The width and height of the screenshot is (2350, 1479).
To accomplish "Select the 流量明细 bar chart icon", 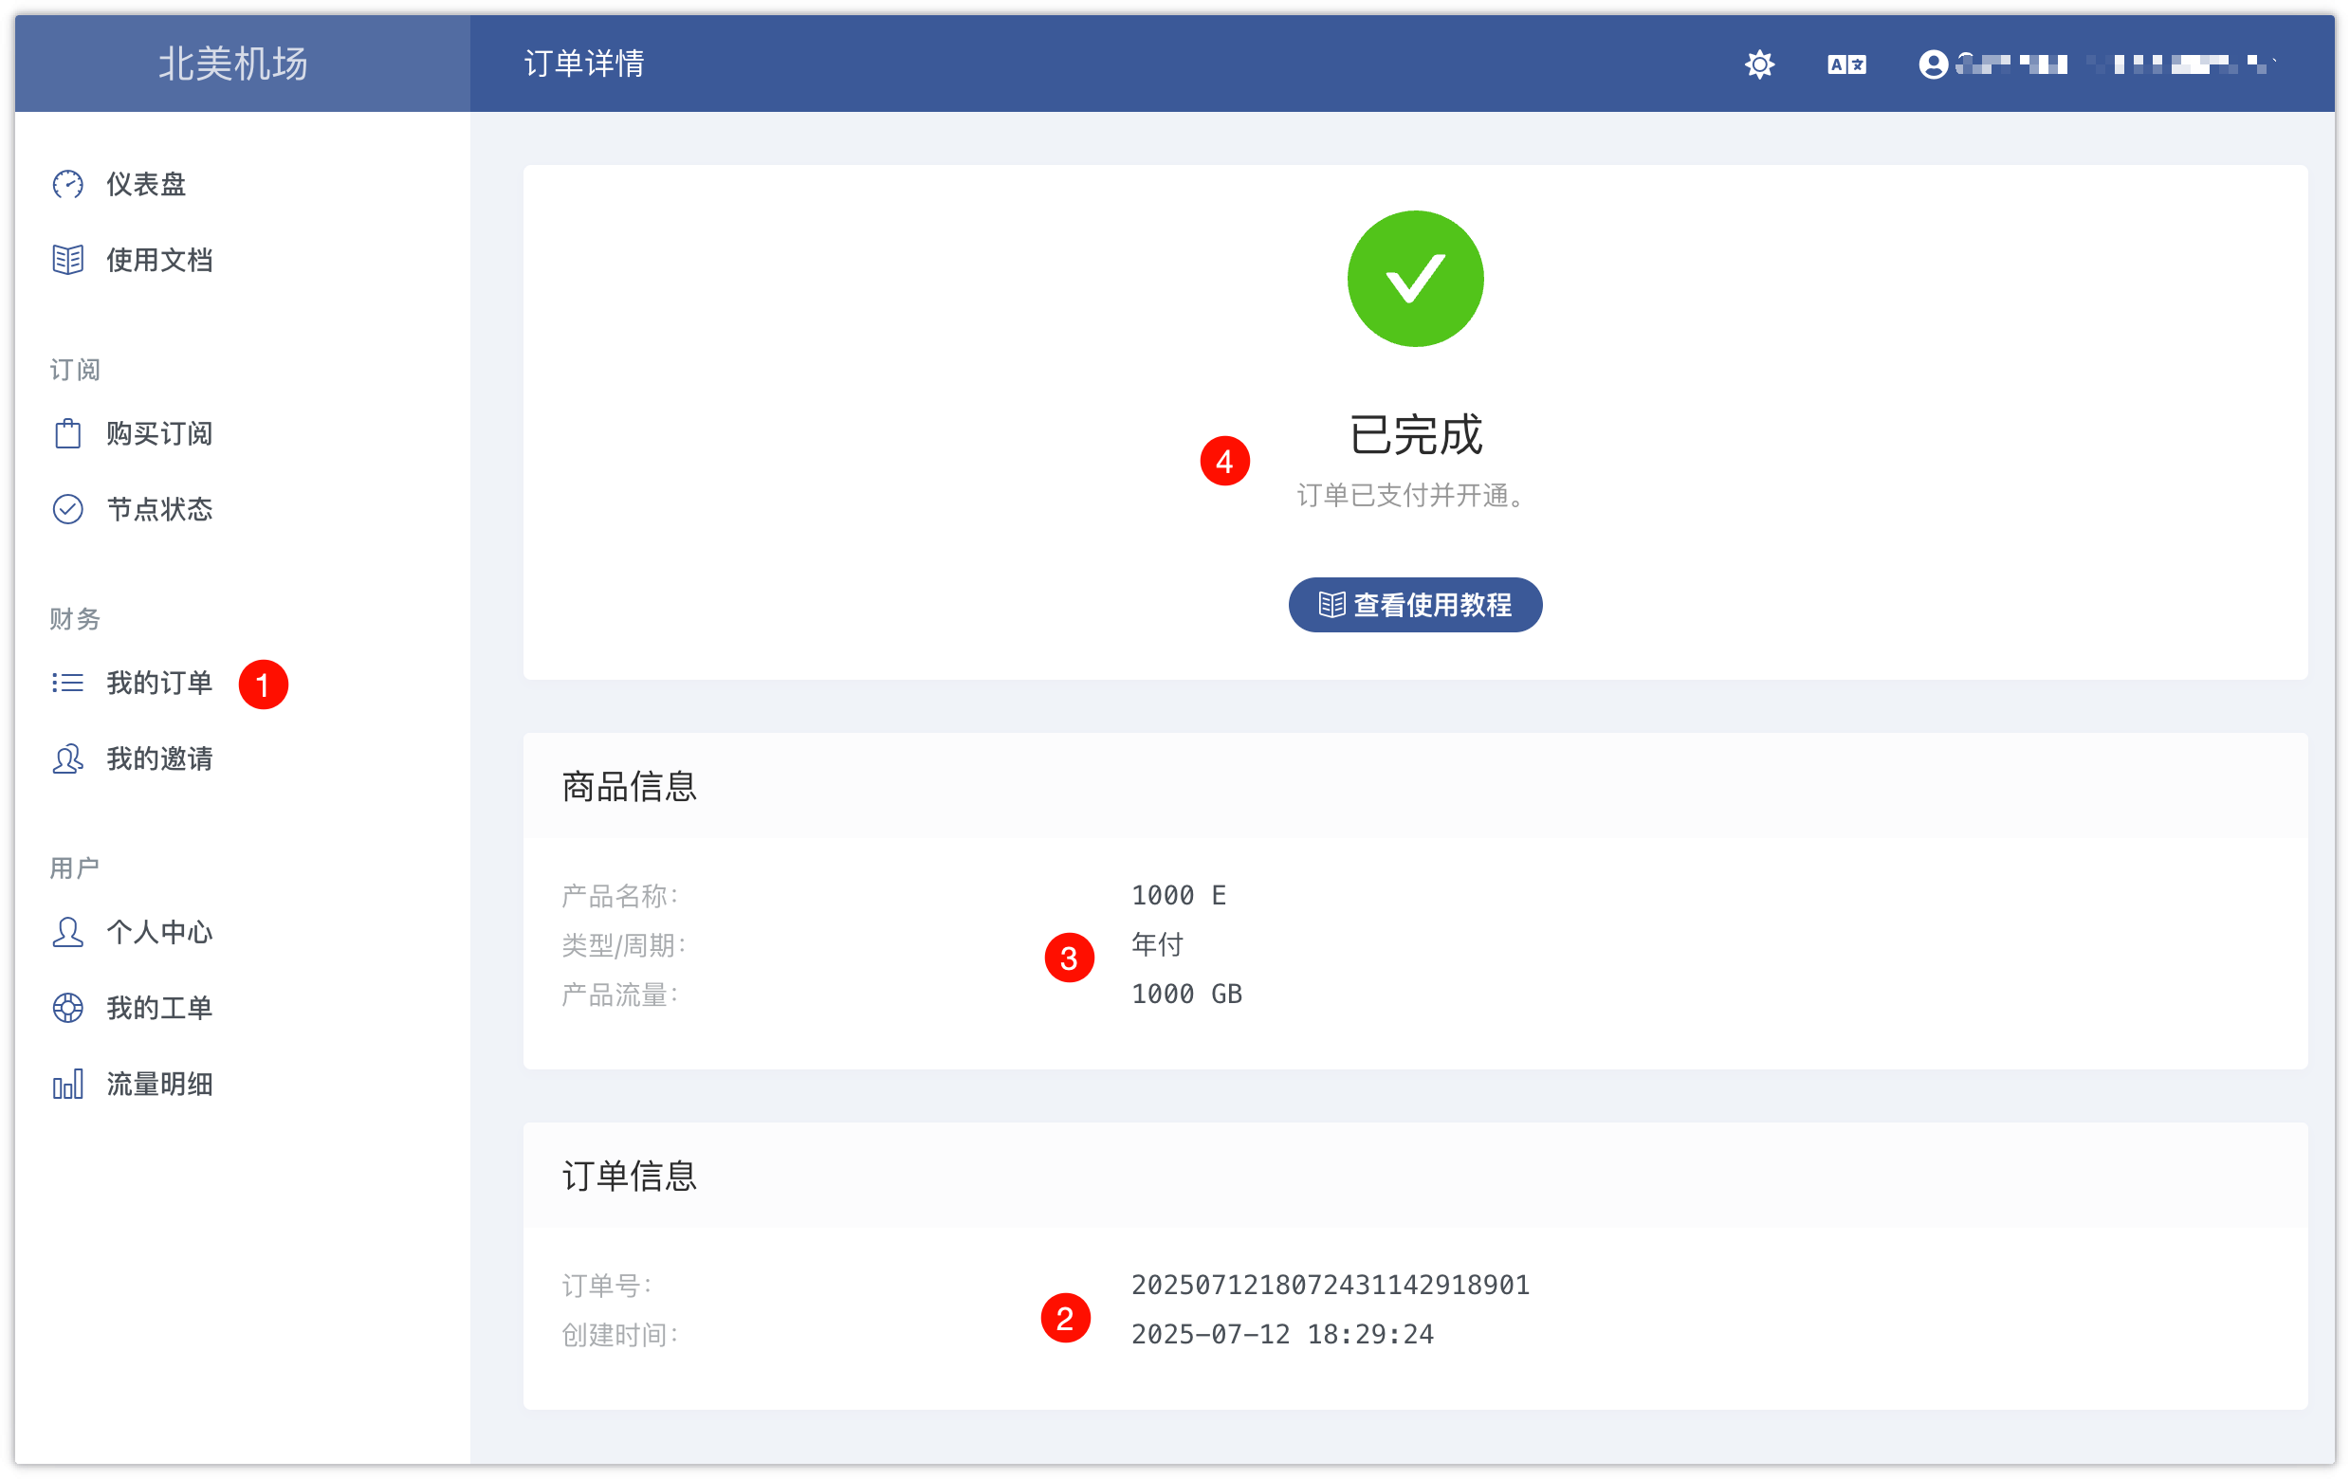I will 67,1084.
